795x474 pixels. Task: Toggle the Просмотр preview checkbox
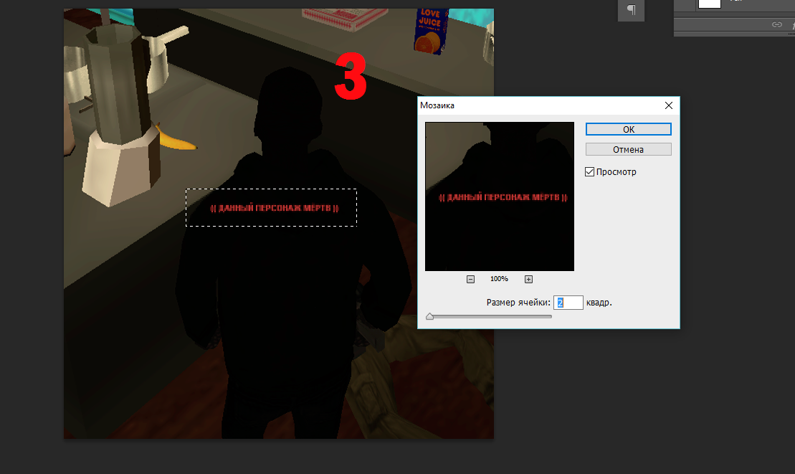pyautogui.click(x=590, y=172)
